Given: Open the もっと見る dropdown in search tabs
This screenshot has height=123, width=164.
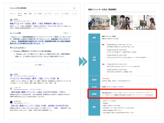Looking at the screenshot, I should coord(65,13).
